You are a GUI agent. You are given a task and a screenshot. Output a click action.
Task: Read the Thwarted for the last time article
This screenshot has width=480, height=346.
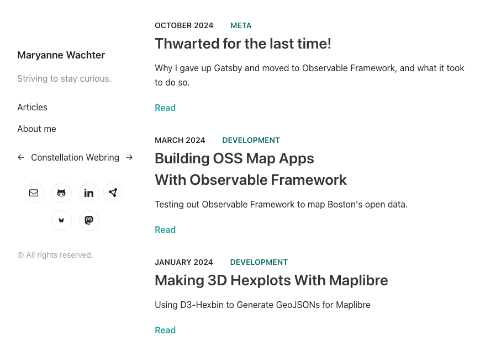click(243, 44)
